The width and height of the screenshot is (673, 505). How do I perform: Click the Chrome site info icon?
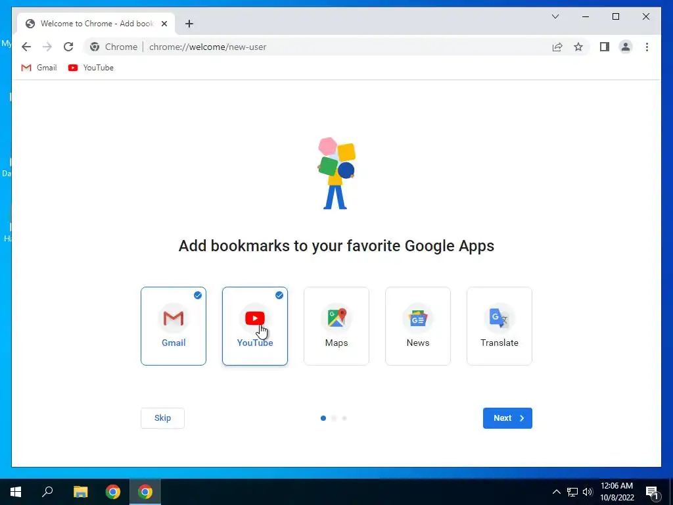click(x=95, y=47)
